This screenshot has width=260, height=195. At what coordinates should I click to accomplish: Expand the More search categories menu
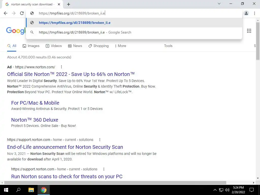[x=121, y=46]
